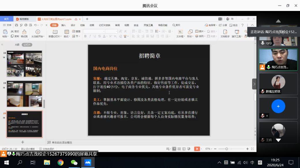The height and width of the screenshot is (168, 300).
Task: Click the 粘贴 (Paste) icon
Action: click(5, 32)
